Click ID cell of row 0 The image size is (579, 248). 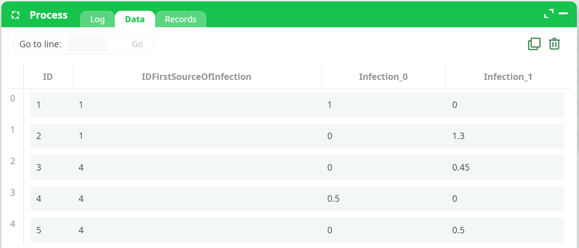coord(39,105)
